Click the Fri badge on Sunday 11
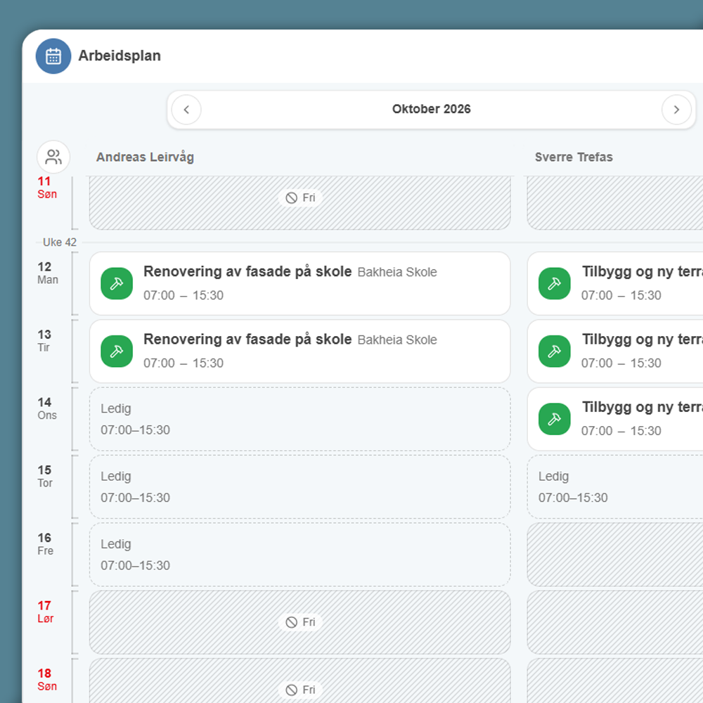 (300, 198)
